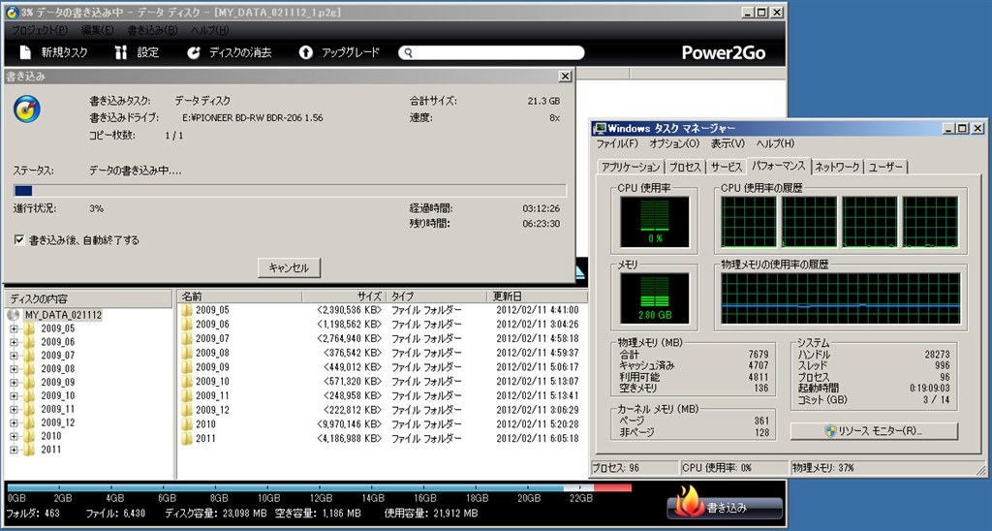Open the 表示(V) menu in Task Manager
The image size is (992, 531).
[728, 143]
